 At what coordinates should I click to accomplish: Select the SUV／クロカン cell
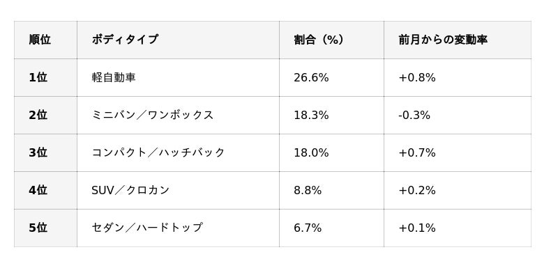coord(178,190)
